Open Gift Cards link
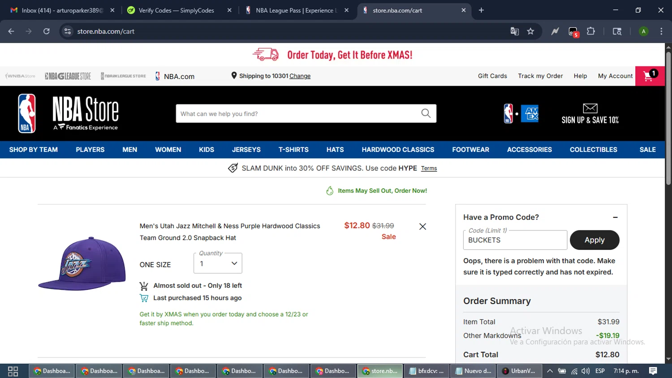672x378 pixels. pyautogui.click(x=492, y=76)
